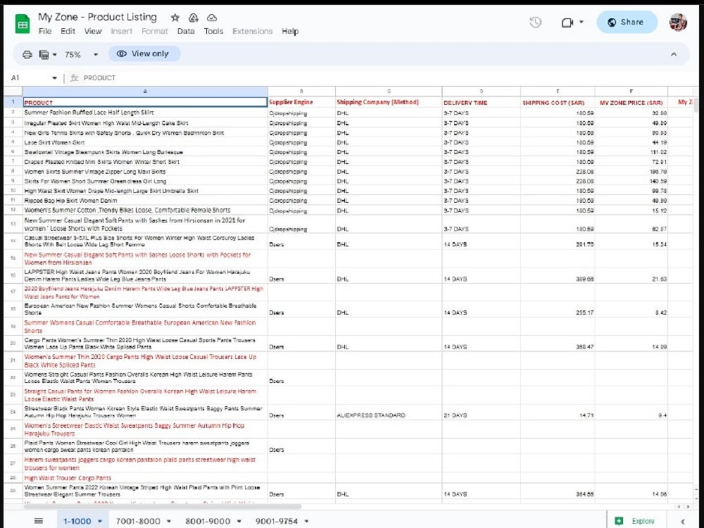Switch to the 9001-9754 sheet tab
704x528 pixels.
pyautogui.click(x=277, y=521)
